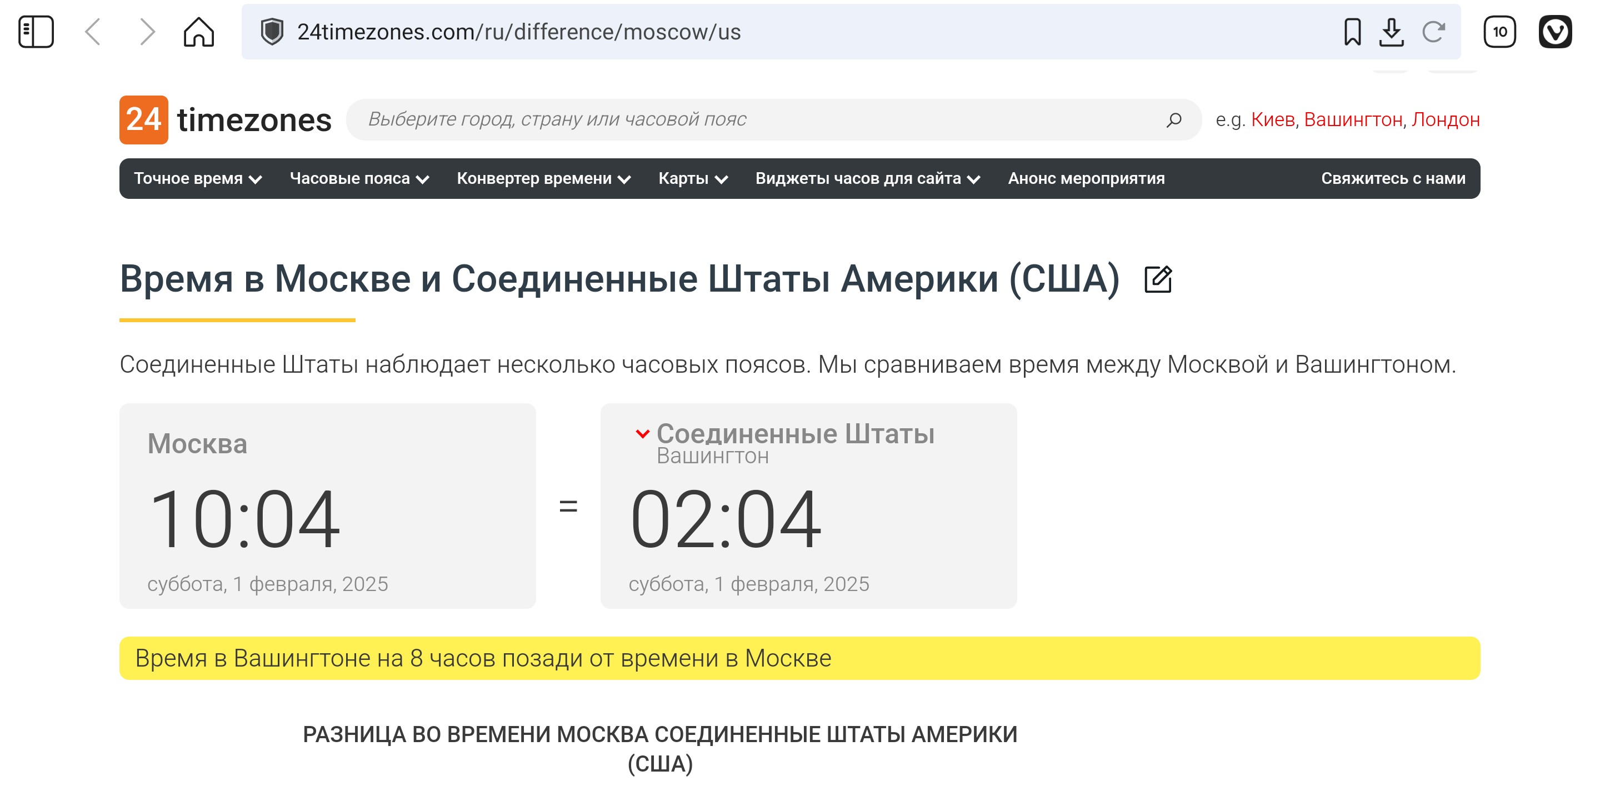The width and height of the screenshot is (1600, 786).
Task: Click the Киев example link
Action: point(1272,120)
